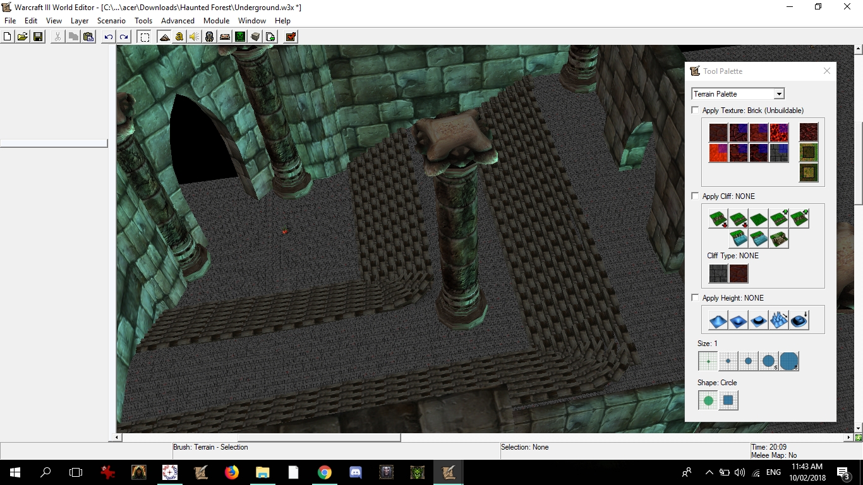Open the Module menu
This screenshot has width=863, height=485.
(x=216, y=21)
